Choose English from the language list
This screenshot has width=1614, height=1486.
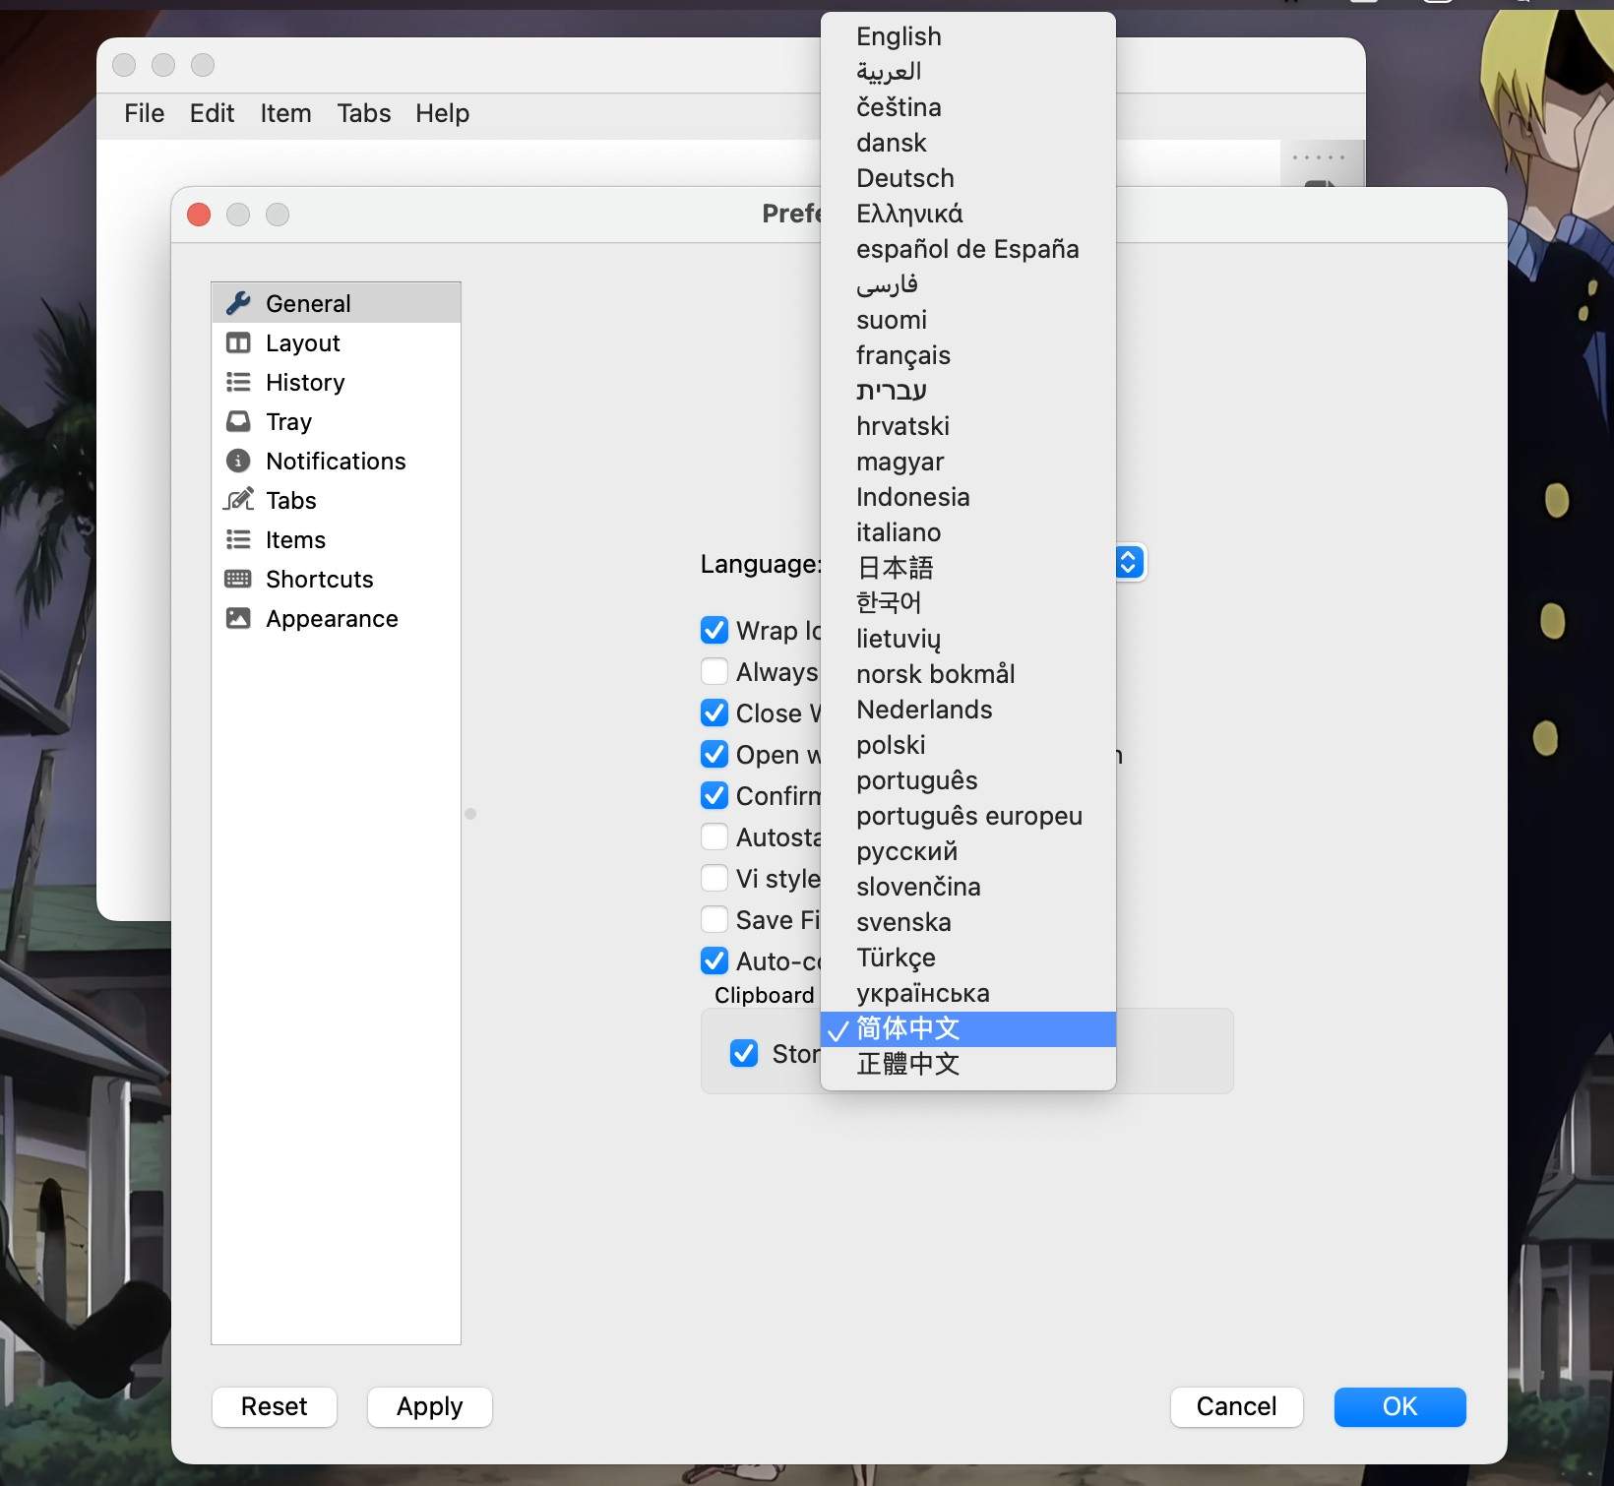click(899, 36)
